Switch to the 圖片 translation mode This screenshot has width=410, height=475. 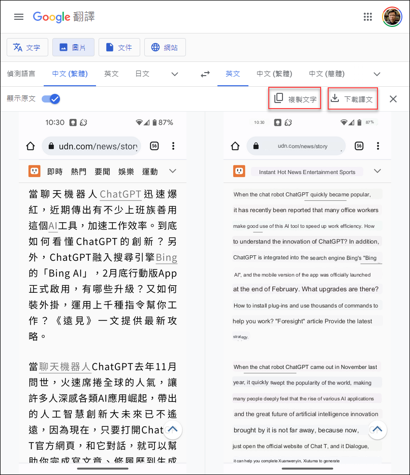pos(73,47)
